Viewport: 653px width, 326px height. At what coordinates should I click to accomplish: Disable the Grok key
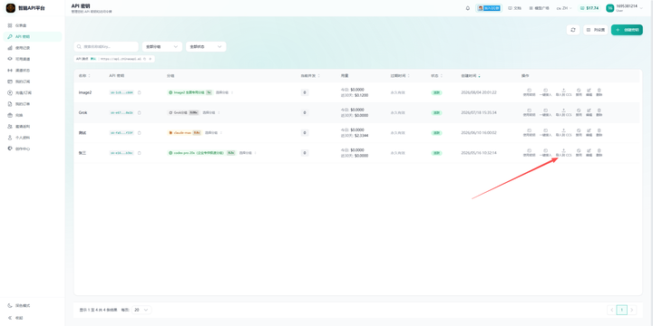coord(579,112)
